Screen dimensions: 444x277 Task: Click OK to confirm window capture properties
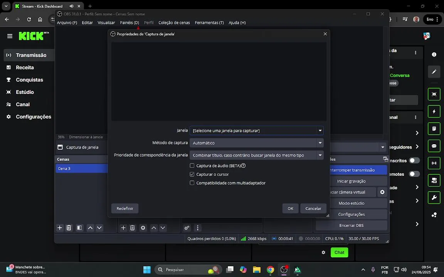pyautogui.click(x=290, y=209)
